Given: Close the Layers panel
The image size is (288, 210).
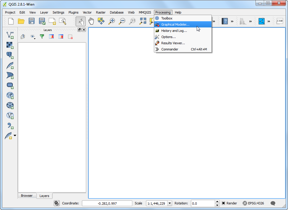Looking at the screenshot, I should pos(84,30).
